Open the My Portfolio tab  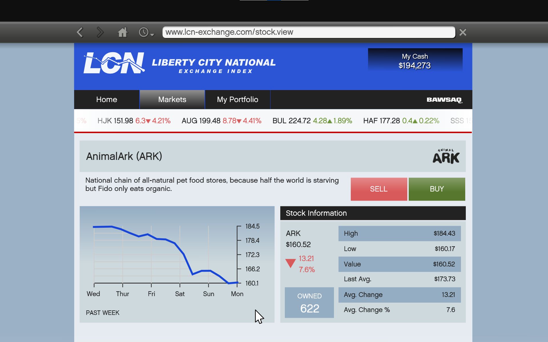pyautogui.click(x=237, y=99)
